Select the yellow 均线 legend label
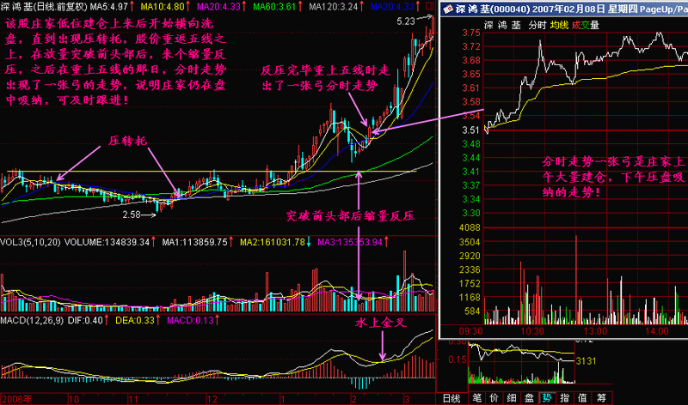688x405 pixels. 559,26
